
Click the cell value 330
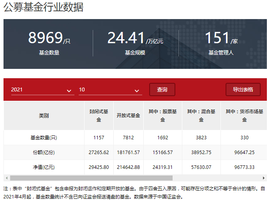coord(245,138)
